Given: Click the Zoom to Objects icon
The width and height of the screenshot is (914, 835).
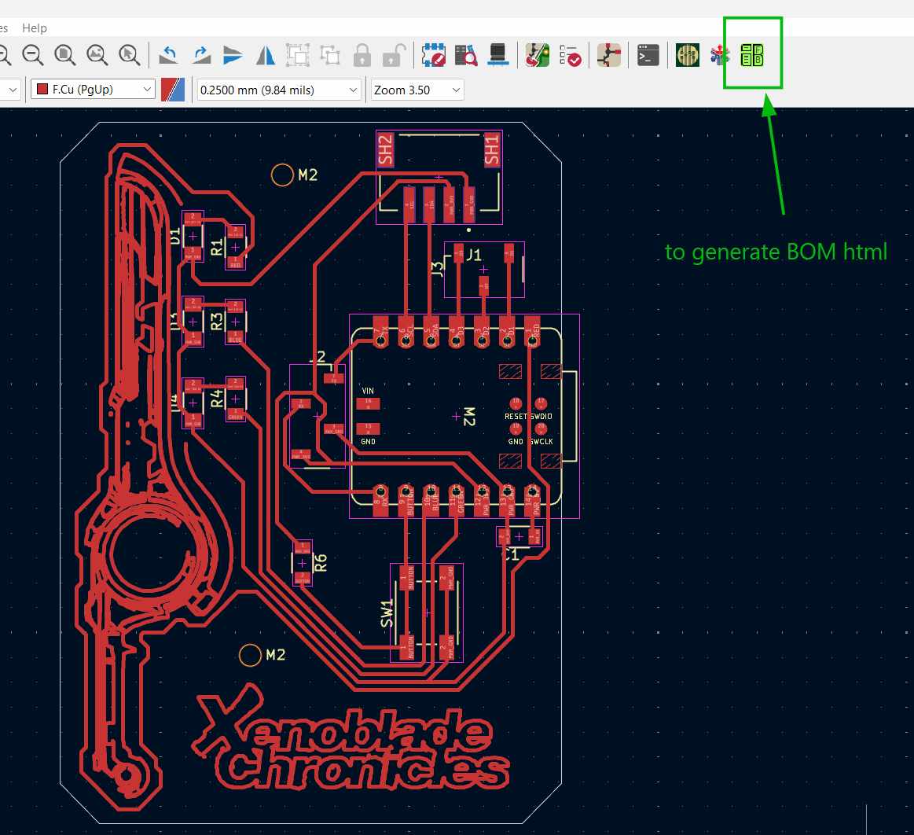Looking at the screenshot, I should point(97,55).
